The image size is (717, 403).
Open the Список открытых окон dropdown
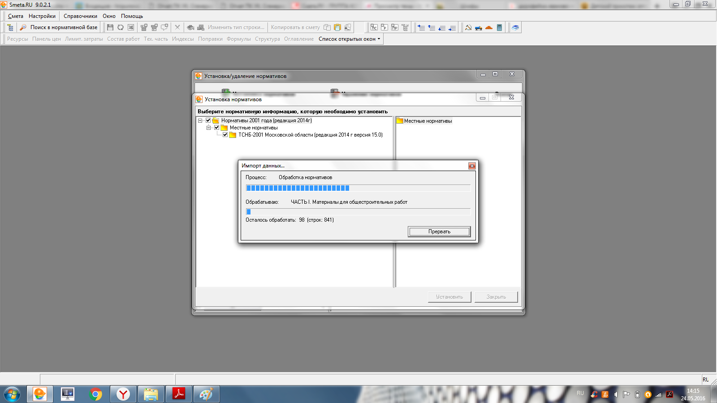pyautogui.click(x=350, y=39)
